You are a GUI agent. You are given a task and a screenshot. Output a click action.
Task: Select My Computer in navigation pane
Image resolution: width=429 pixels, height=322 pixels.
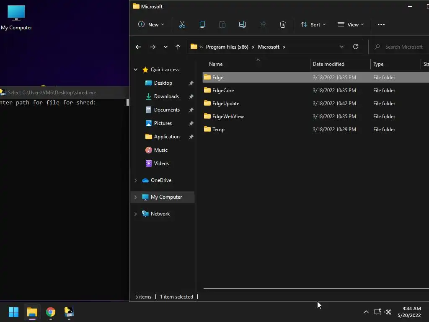point(166,197)
